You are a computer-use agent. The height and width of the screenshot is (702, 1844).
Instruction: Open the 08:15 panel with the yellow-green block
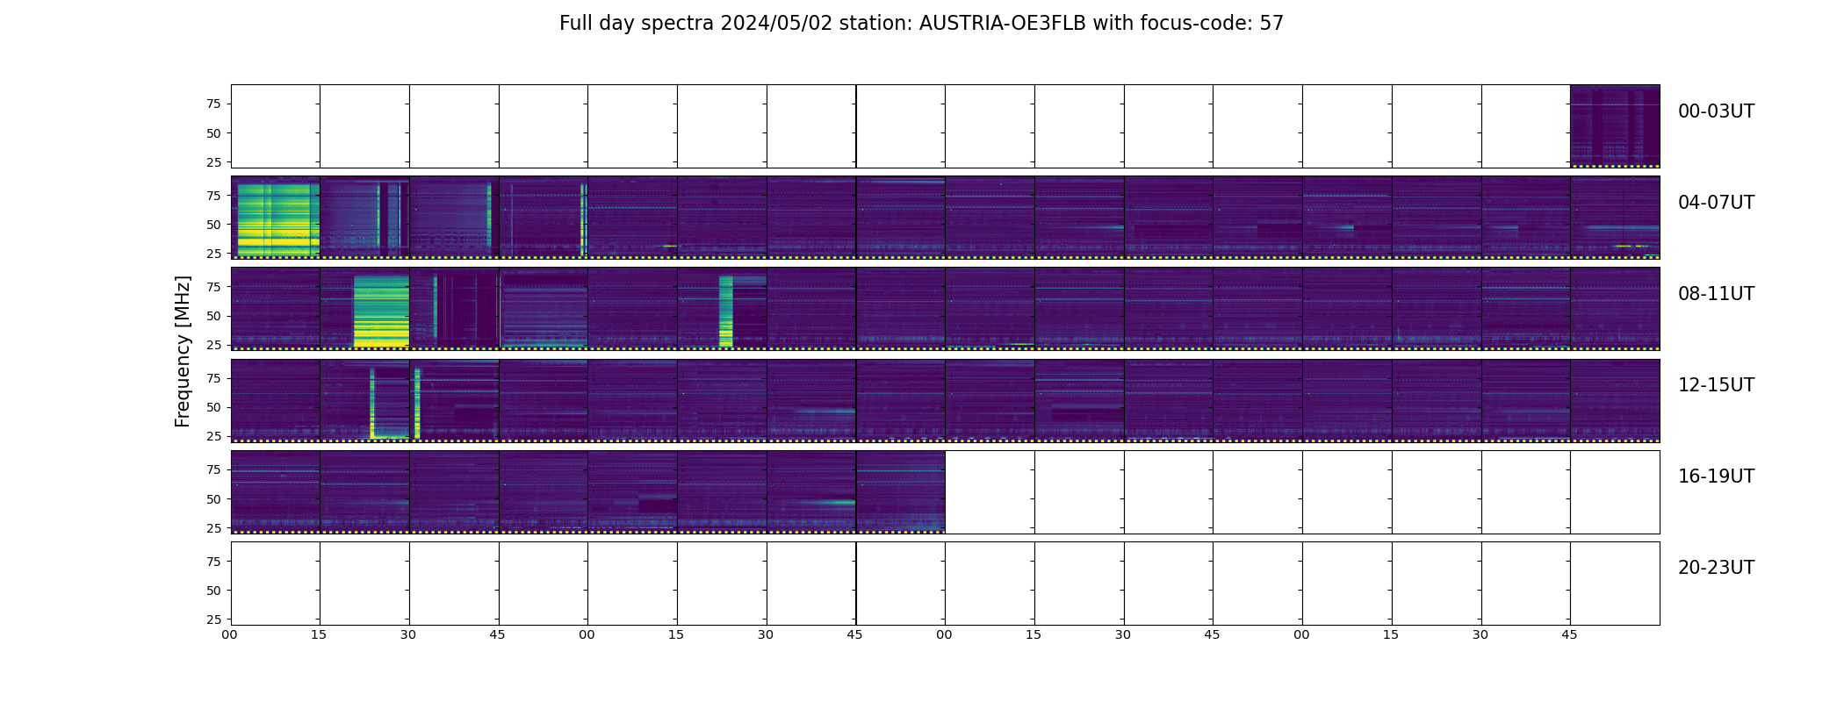364,309
